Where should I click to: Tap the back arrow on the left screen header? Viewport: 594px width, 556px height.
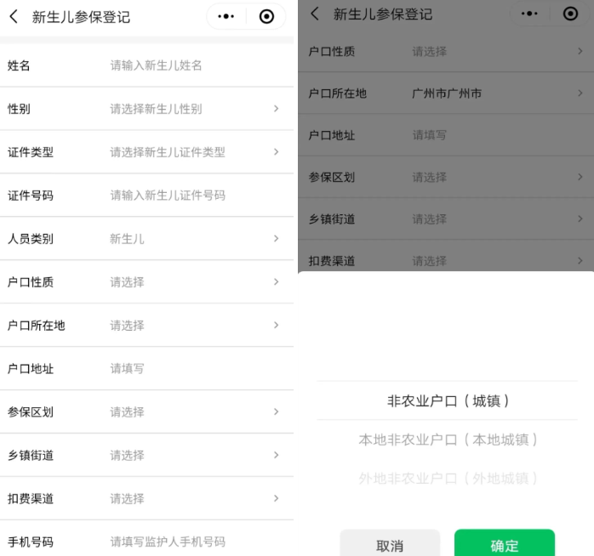click(x=14, y=17)
